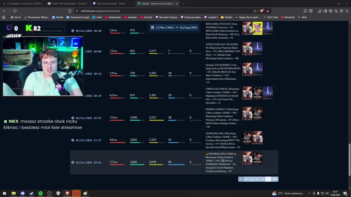Image resolution: width=351 pixels, height=197 pixels.
Task: Open the Stash bookmark
Action: click(302, 17)
